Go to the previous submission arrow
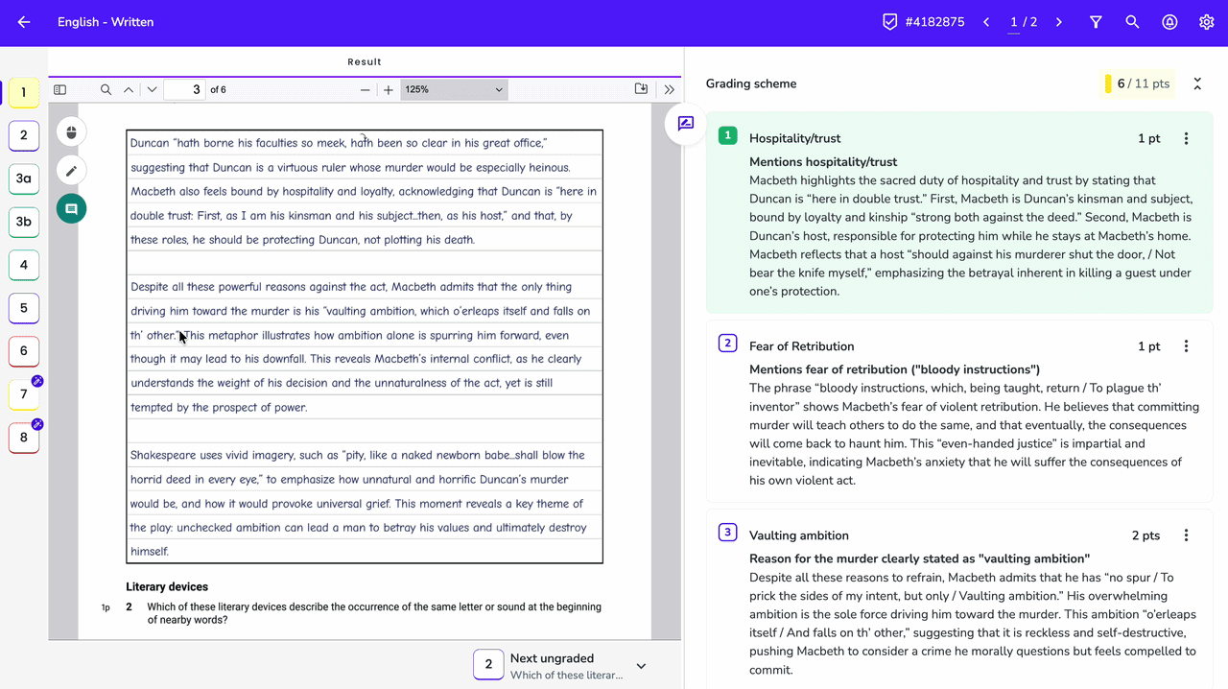Image resolution: width=1228 pixels, height=689 pixels. [986, 22]
